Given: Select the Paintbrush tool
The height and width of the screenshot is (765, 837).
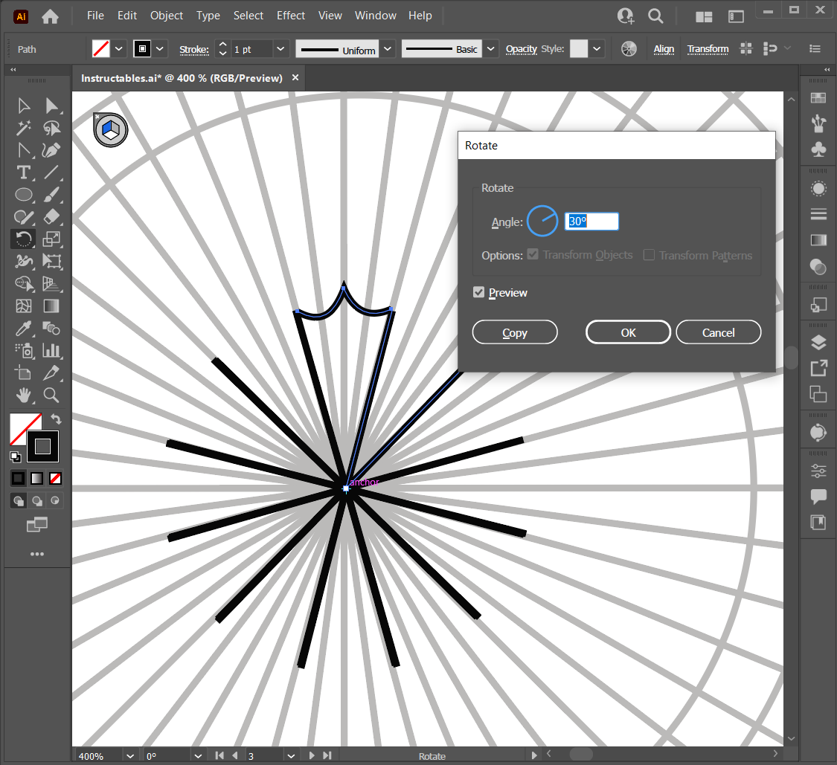Looking at the screenshot, I should click(x=51, y=195).
